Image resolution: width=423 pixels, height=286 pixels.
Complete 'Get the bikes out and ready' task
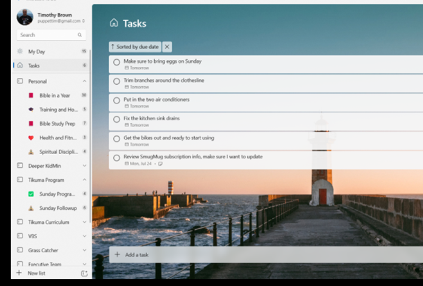click(x=116, y=139)
